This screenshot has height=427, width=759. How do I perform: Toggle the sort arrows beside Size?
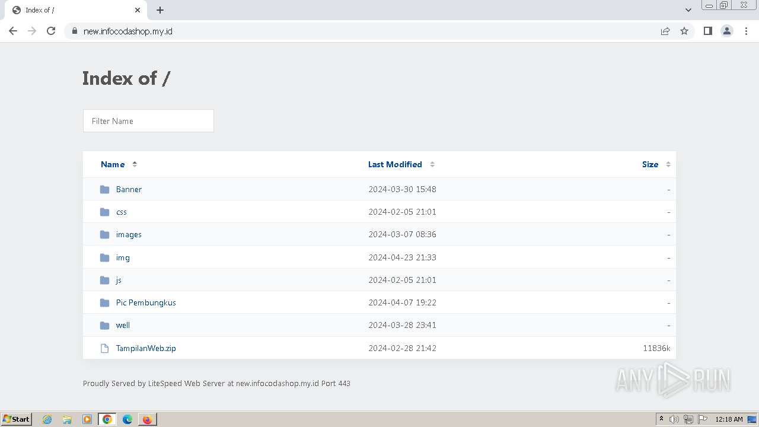668,164
